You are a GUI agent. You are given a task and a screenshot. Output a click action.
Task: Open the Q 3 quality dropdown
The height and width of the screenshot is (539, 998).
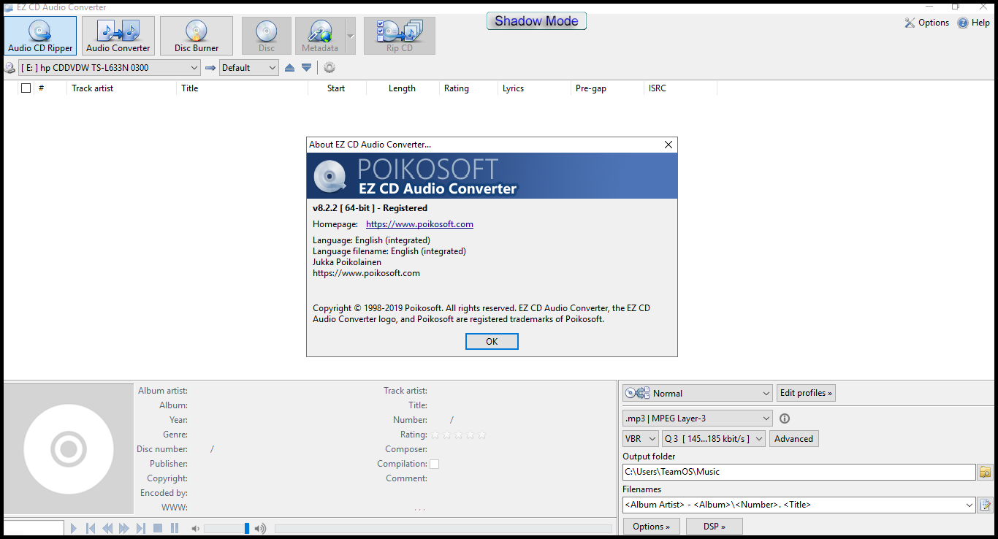(713, 439)
